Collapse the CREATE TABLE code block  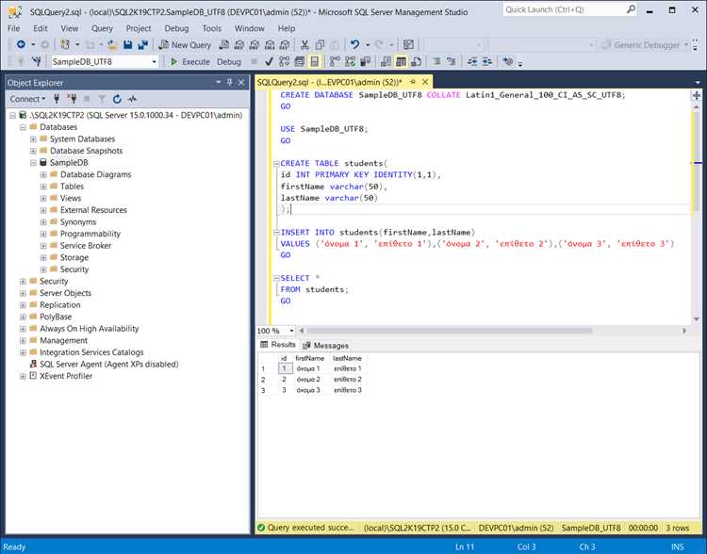[276, 164]
